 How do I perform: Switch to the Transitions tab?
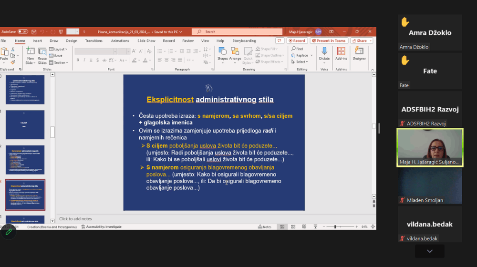pos(93,41)
